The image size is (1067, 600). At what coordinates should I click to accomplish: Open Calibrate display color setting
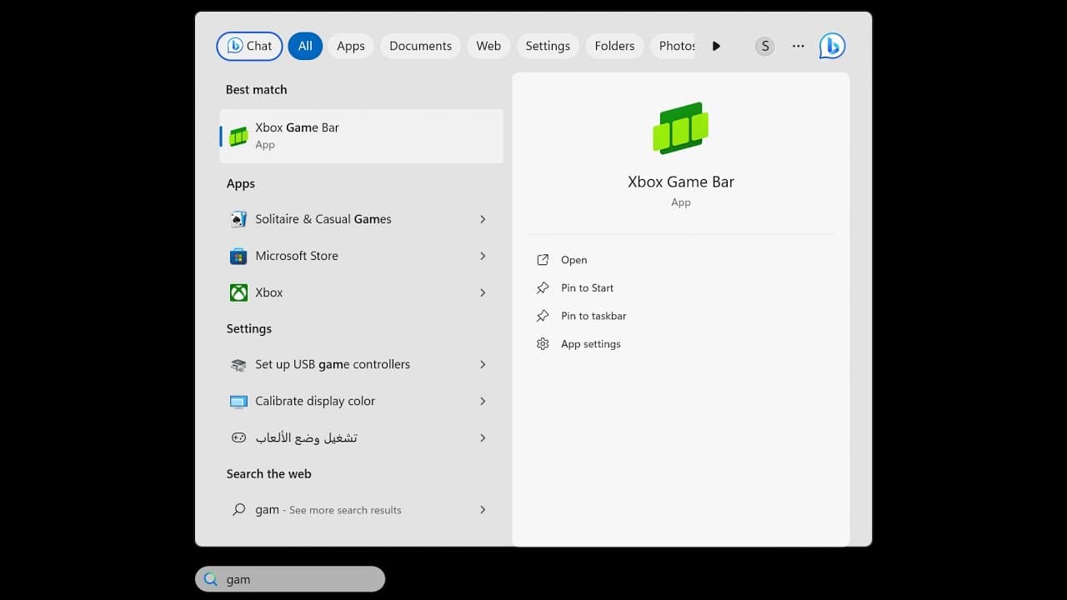[x=361, y=401]
